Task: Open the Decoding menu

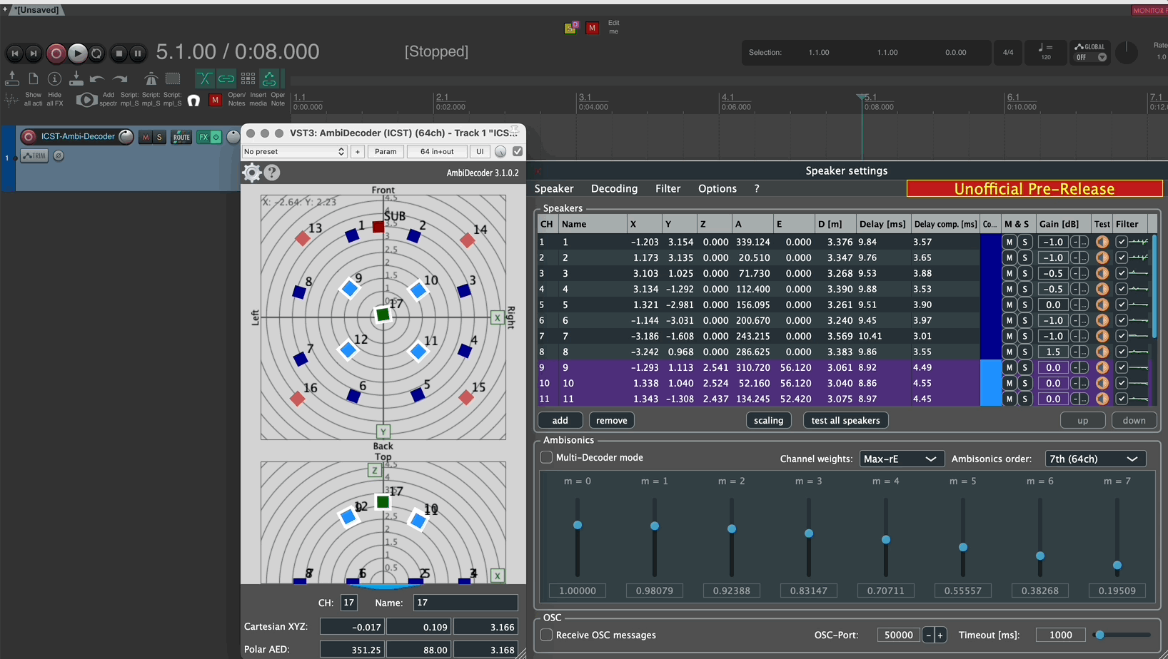Action: pyautogui.click(x=614, y=189)
